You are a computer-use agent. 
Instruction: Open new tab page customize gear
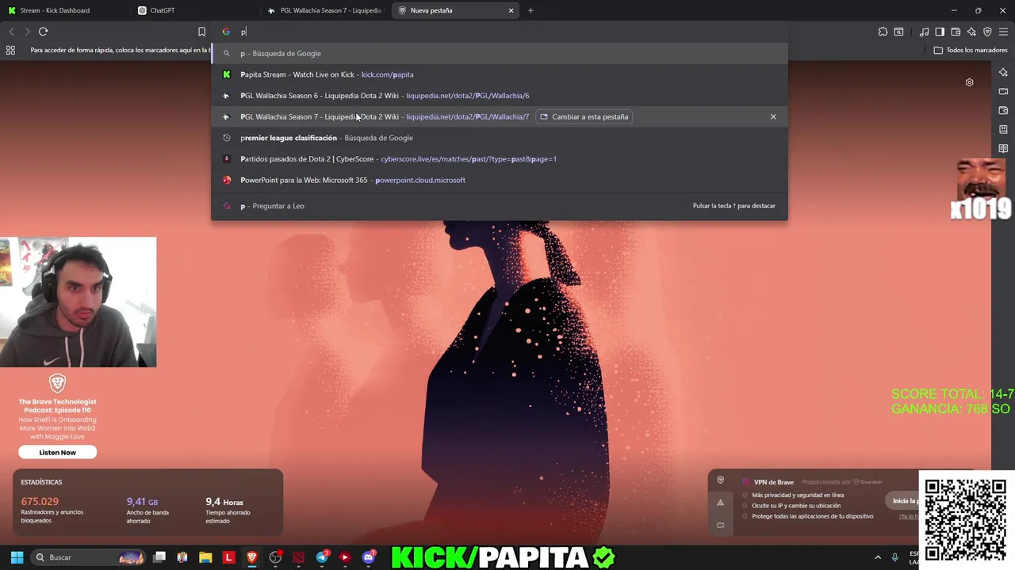[969, 82]
